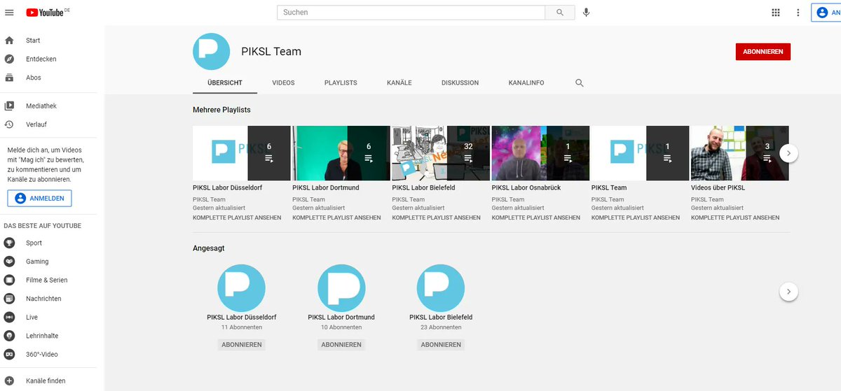The image size is (841, 391).
Task: Click the Suchen search field
Action: (411, 13)
